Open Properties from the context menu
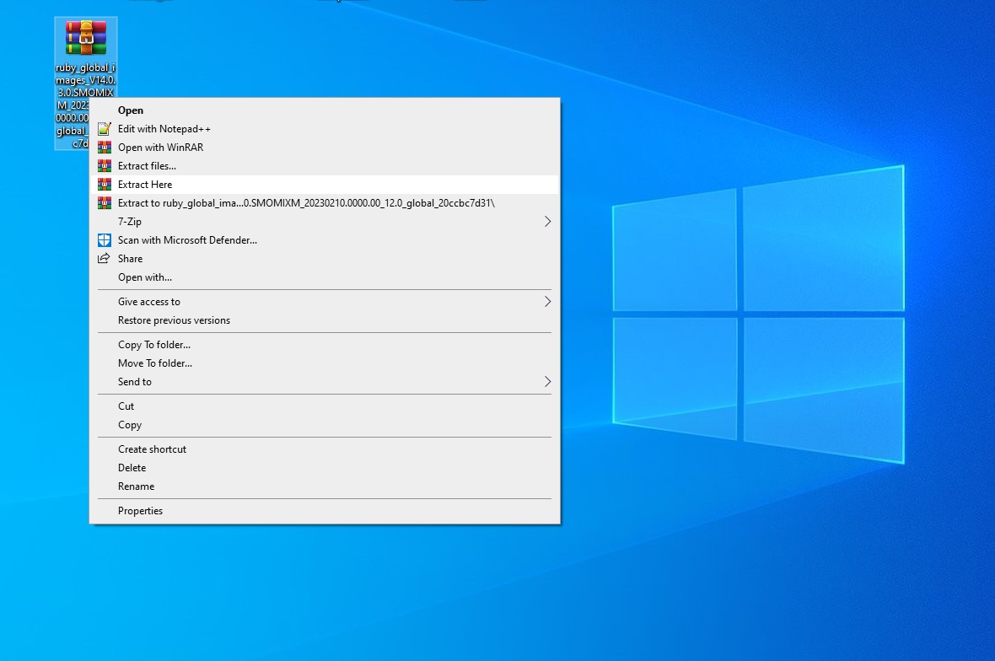 [x=325, y=511]
